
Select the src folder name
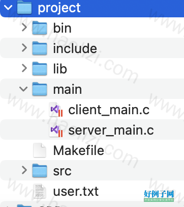pos(62,171)
